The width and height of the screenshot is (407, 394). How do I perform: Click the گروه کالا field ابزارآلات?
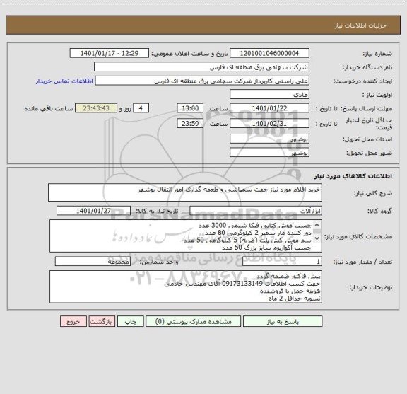[x=256, y=211]
